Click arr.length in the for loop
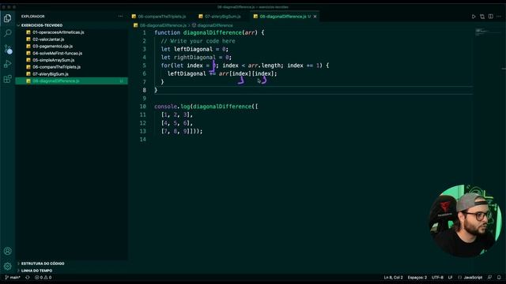This screenshot has height=284, width=506. (x=266, y=65)
